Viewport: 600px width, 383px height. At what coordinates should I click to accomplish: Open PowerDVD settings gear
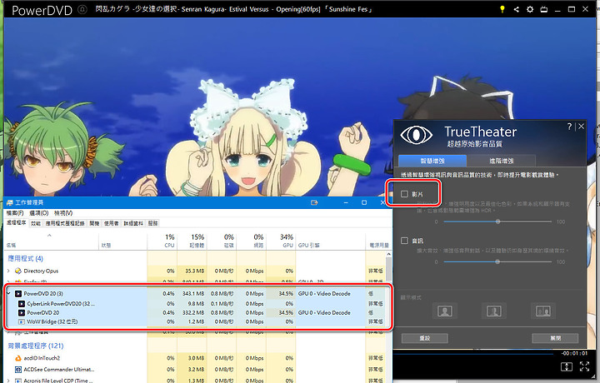[x=530, y=9]
